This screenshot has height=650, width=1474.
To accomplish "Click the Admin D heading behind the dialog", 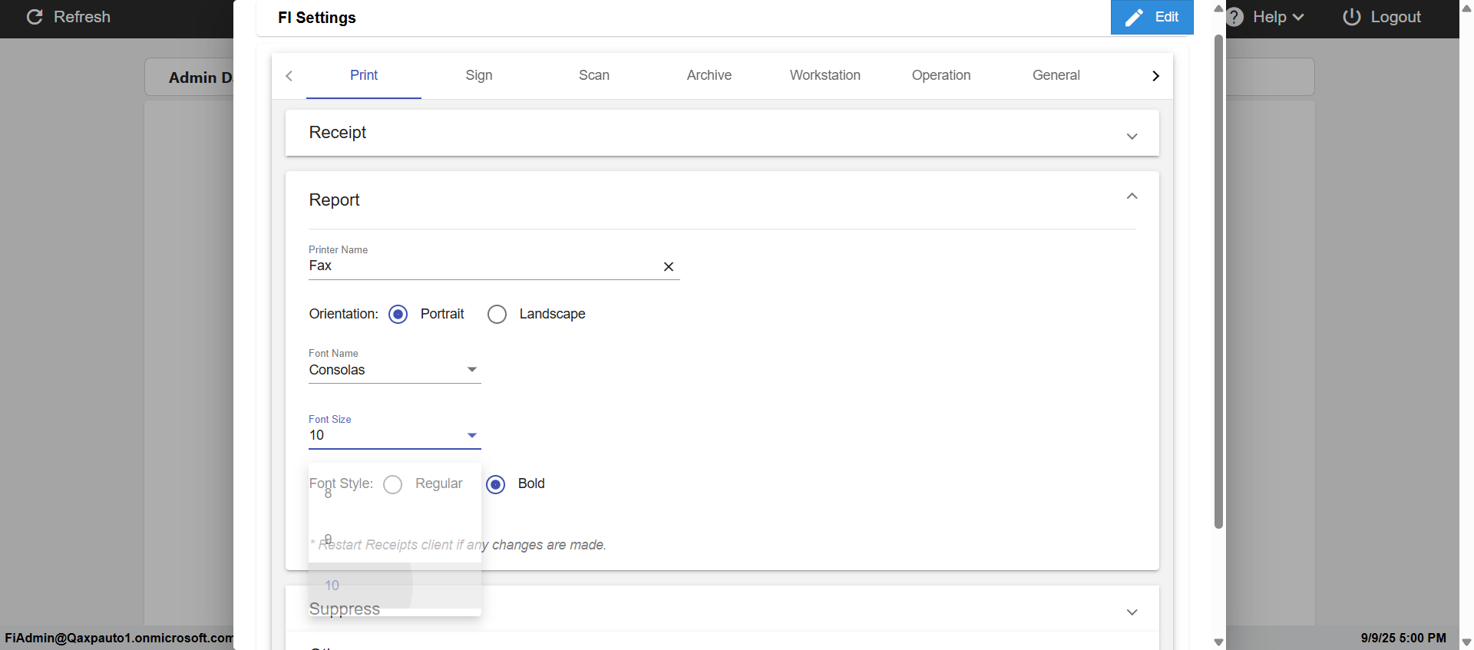I will point(200,78).
